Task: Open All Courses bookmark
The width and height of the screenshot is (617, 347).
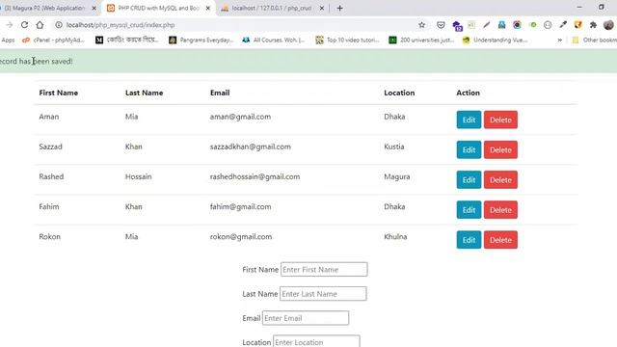Action: click(274, 40)
